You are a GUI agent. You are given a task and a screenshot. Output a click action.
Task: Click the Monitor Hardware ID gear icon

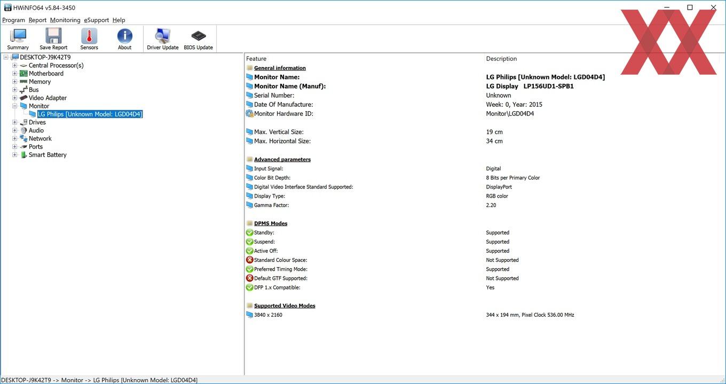click(x=249, y=114)
